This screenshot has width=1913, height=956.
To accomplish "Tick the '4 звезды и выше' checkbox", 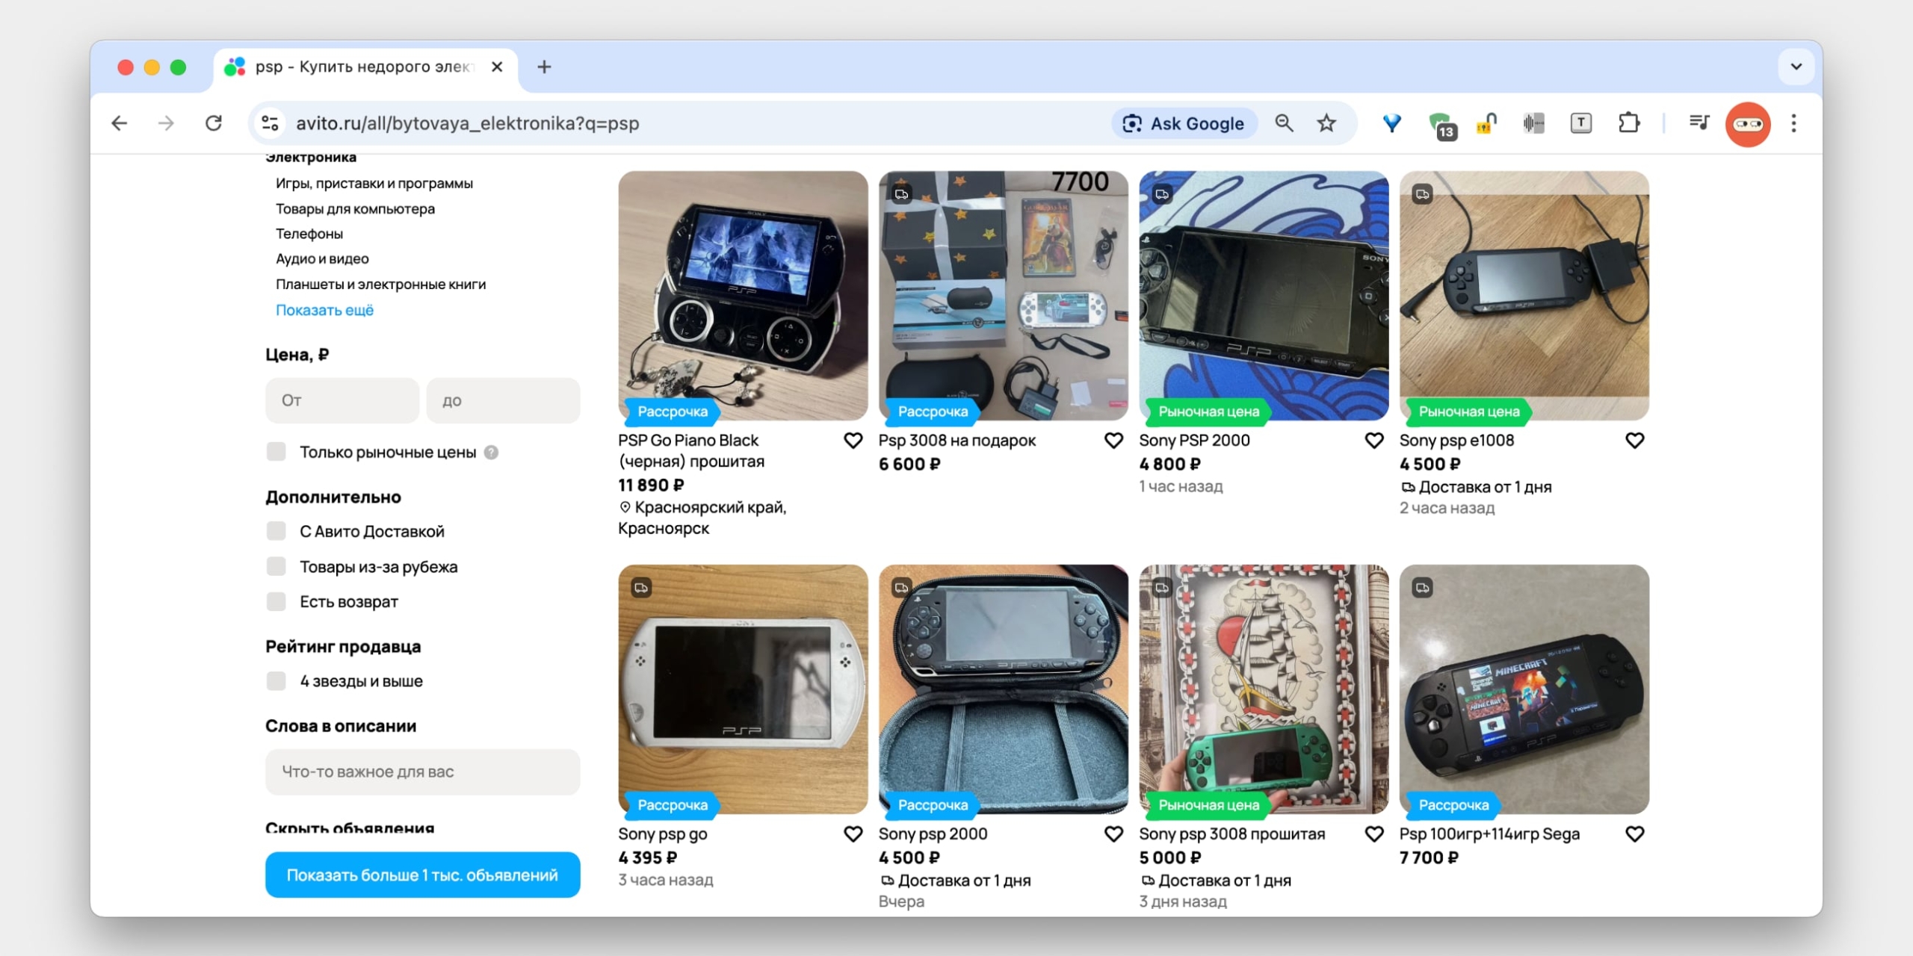I will [x=276, y=681].
